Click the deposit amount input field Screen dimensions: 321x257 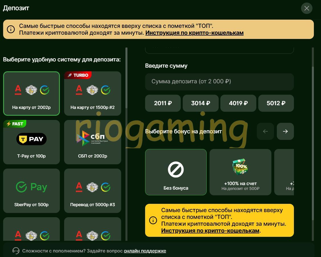(220, 82)
